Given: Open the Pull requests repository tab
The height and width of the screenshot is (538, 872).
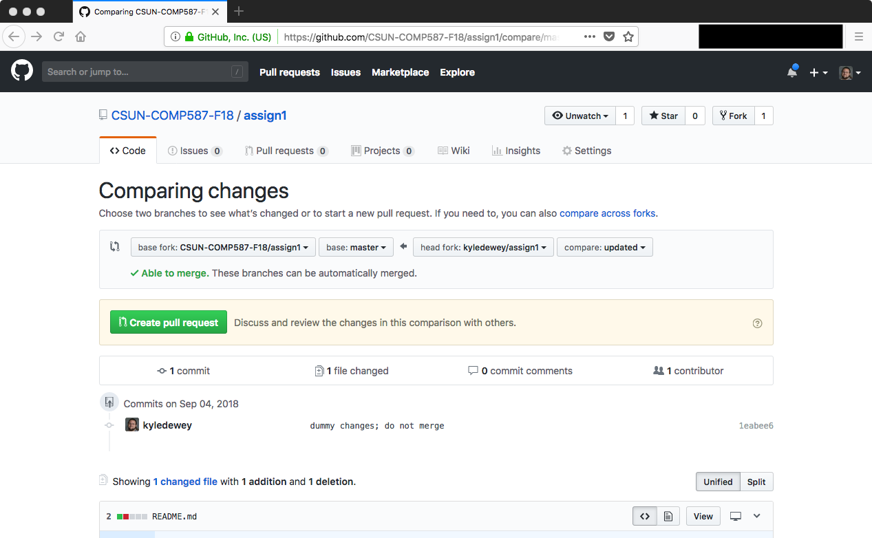Looking at the screenshot, I should pos(286,151).
